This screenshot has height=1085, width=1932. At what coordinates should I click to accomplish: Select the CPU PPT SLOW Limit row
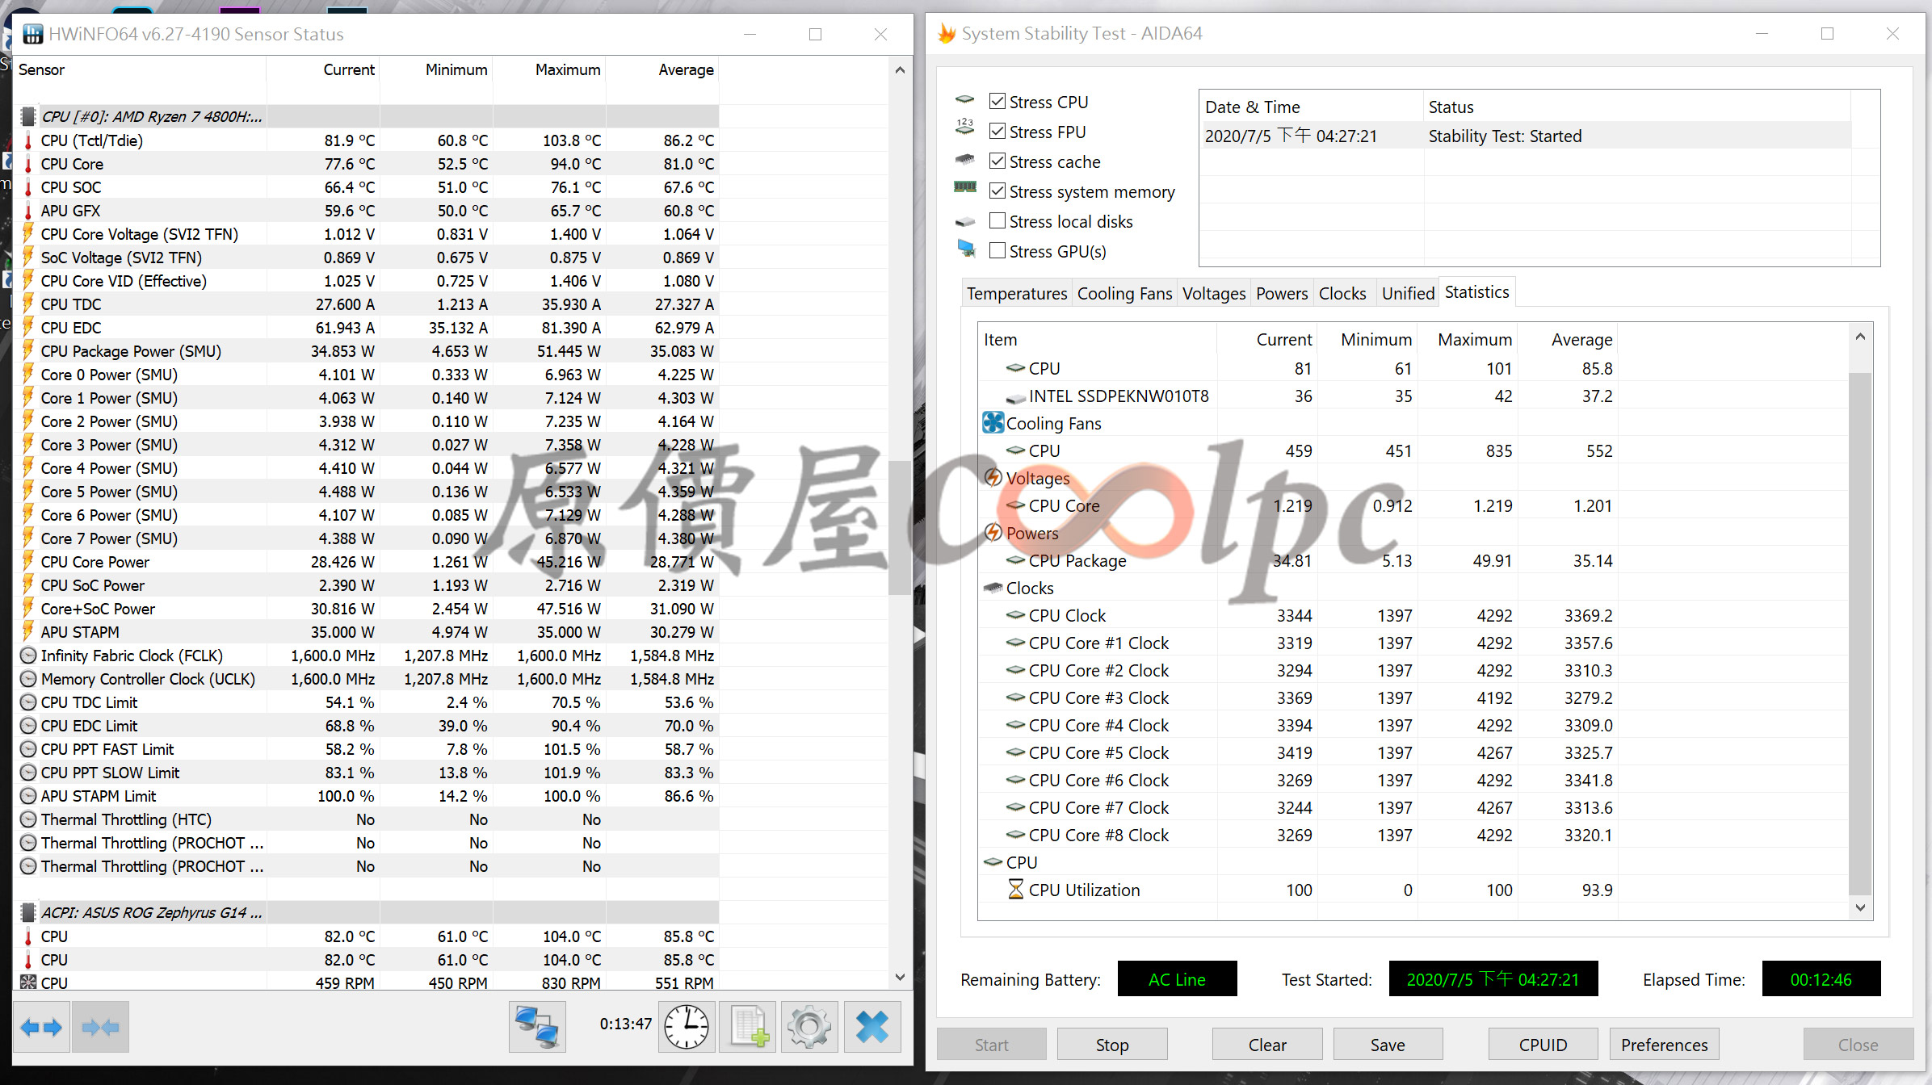tap(367, 773)
